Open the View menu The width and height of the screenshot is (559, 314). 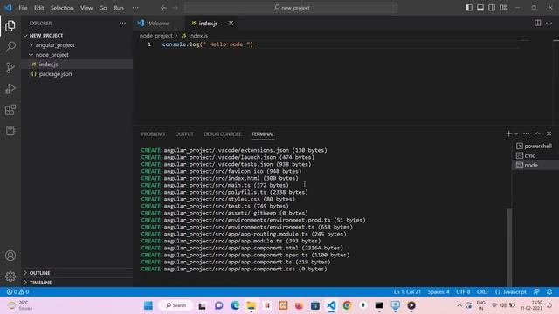[86, 8]
